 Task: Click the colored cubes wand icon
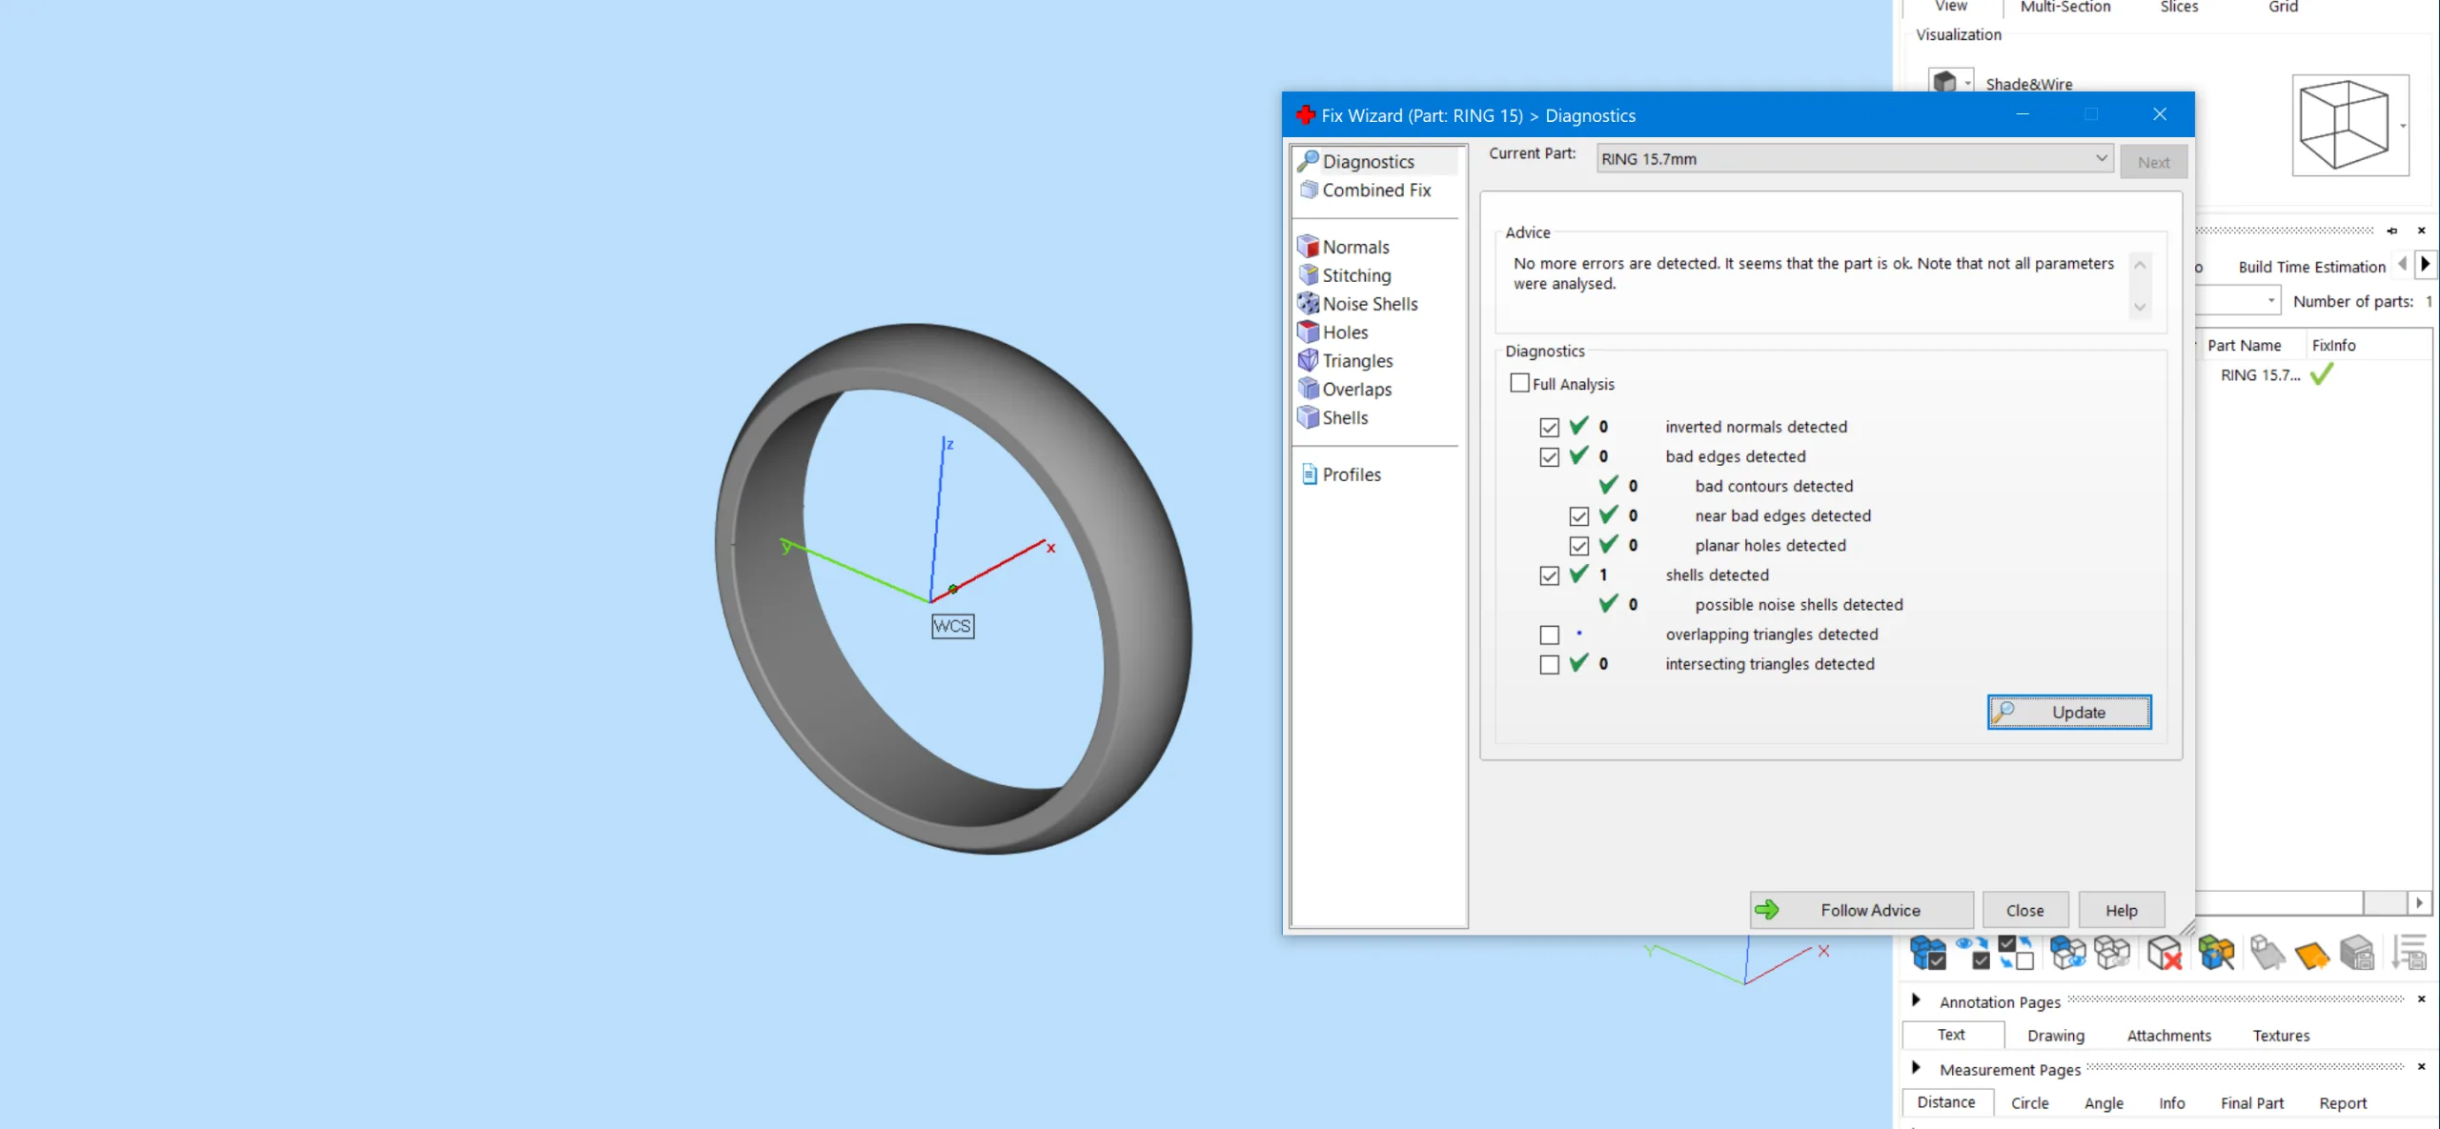[x=2217, y=952]
